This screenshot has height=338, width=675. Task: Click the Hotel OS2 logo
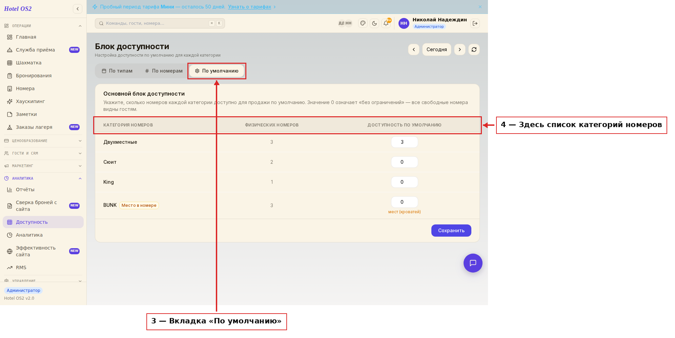tap(18, 9)
